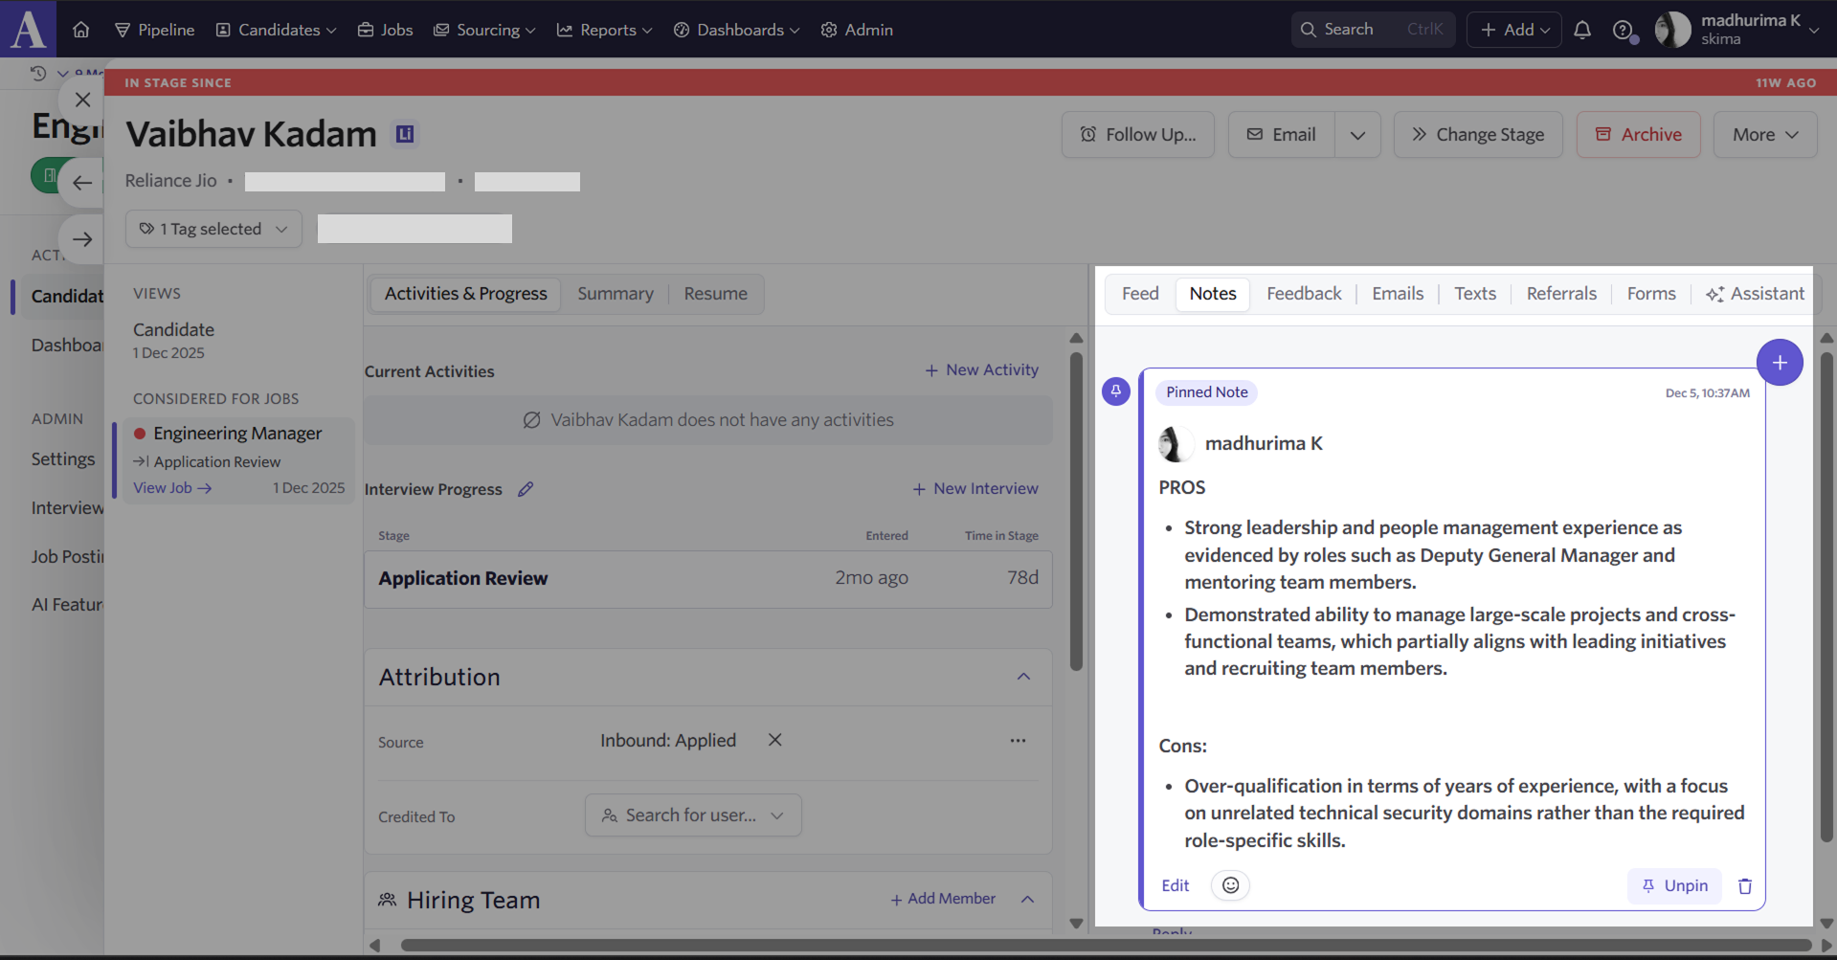Click the purple plus button to add note
Screen dimensions: 1837x960
pyautogui.click(x=1779, y=363)
